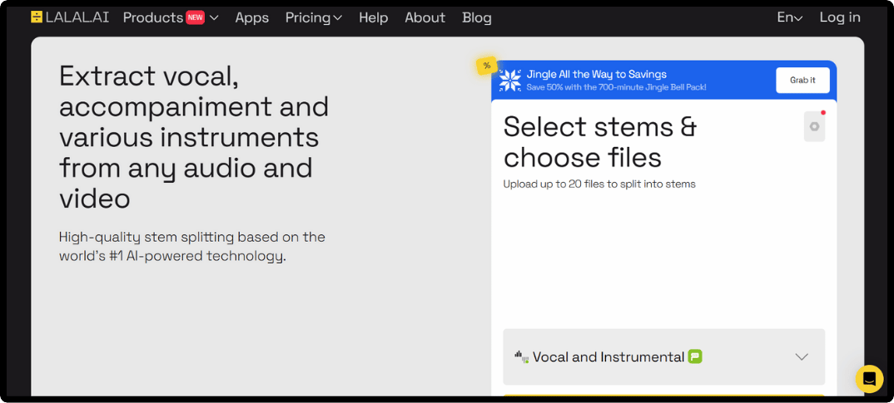894x403 pixels.
Task: Visit the About page
Action: (x=425, y=17)
